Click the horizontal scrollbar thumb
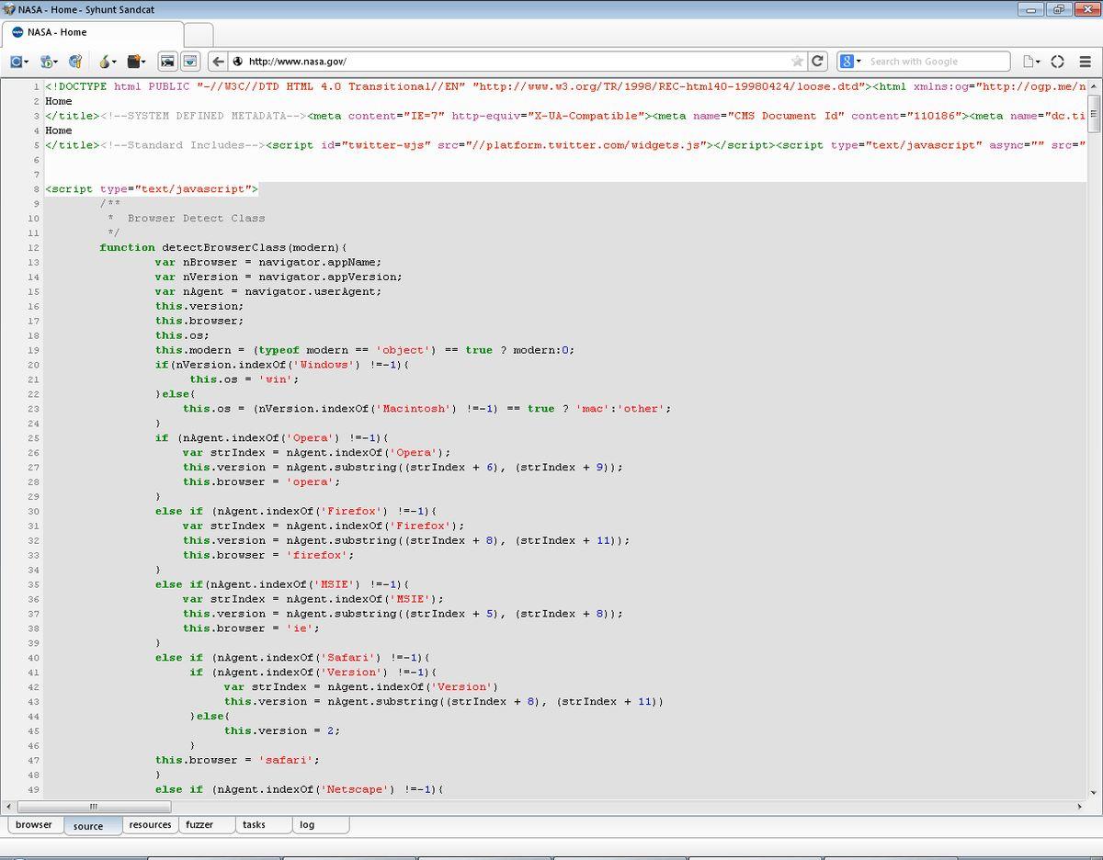1103x860 pixels. click(92, 806)
